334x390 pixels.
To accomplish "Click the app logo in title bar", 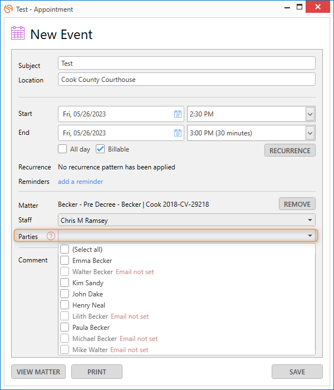I will pyautogui.click(x=8, y=9).
